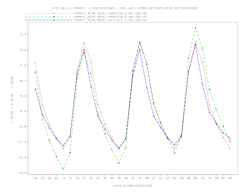The image size is (251, 194).
Task: Click the green circle low marker at hour 36
Action: coord(119,163)
